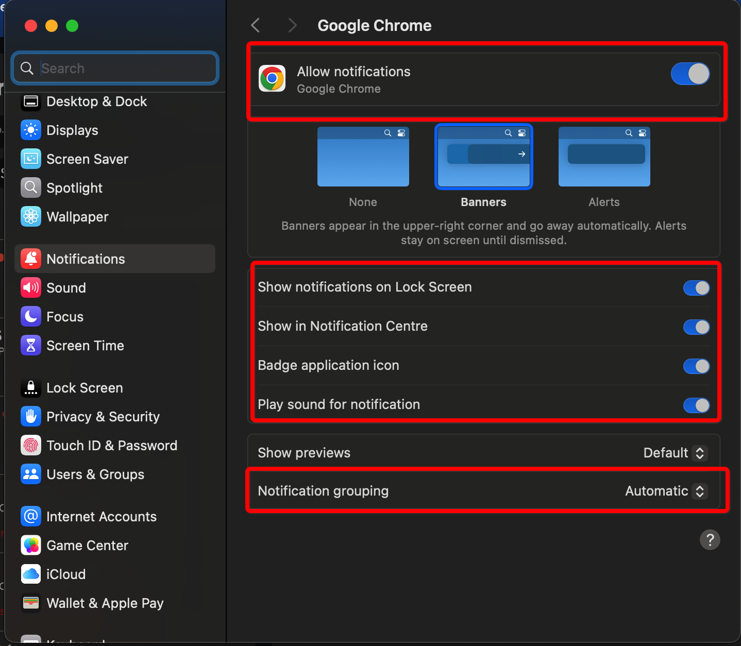
Task: Click the Wallet & Apple Pay icon
Action: click(31, 603)
